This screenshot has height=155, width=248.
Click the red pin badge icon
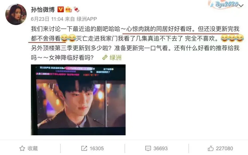[x=76, y=10]
